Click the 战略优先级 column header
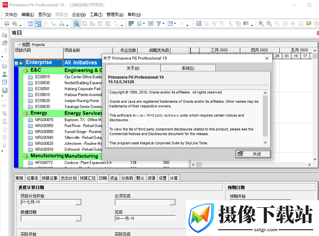 click(154, 50)
